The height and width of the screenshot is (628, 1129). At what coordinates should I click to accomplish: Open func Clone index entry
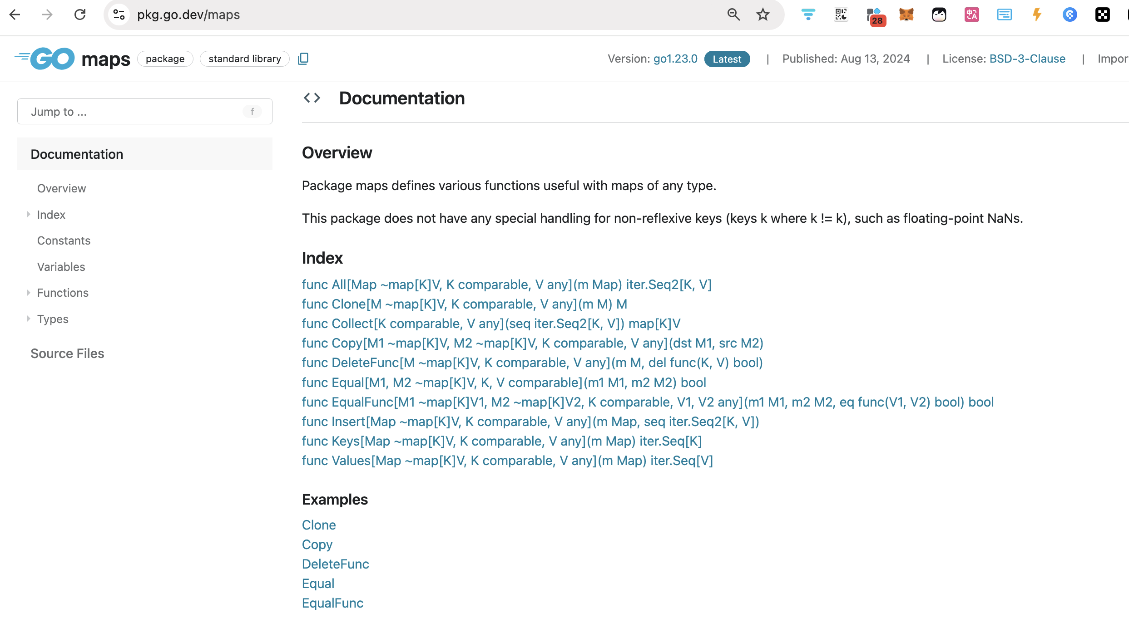464,304
